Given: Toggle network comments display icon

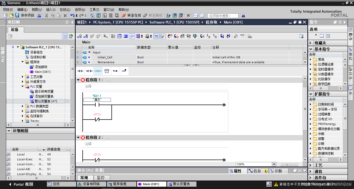Looking at the screenshot, I should tap(156, 36).
